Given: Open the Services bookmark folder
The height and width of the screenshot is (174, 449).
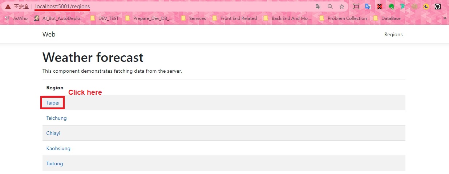Looking at the screenshot, I should [194, 18].
